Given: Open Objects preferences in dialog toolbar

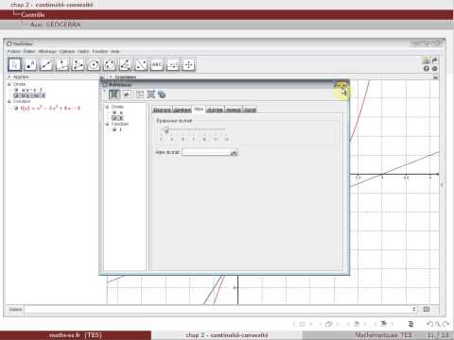Looking at the screenshot, I should 114,94.
